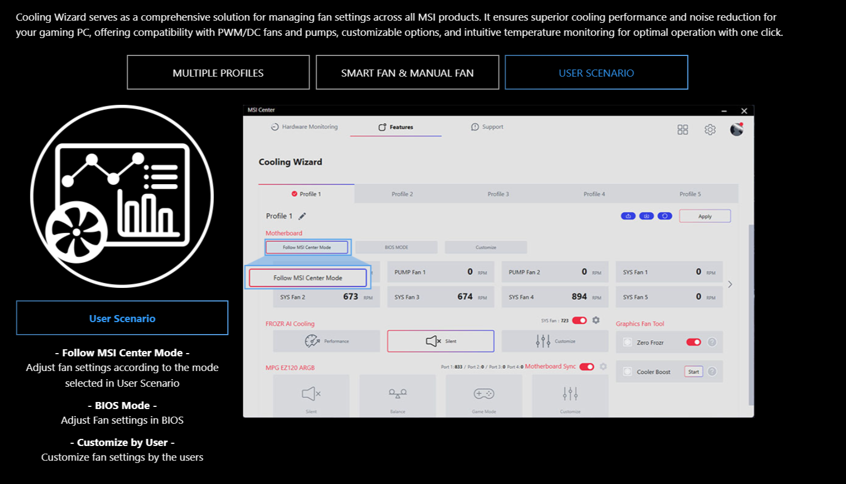Start Cooler Boost
This screenshot has height=484, width=846.
[x=693, y=372]
